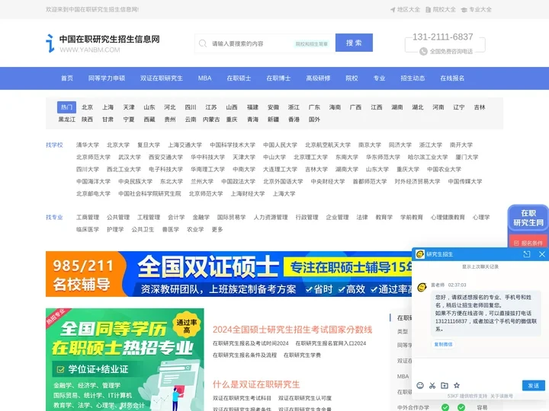Open 2024全国硕士研究生招生考试国家分数线 headline
Screen dimensions: 549x411
coord(292,330)
